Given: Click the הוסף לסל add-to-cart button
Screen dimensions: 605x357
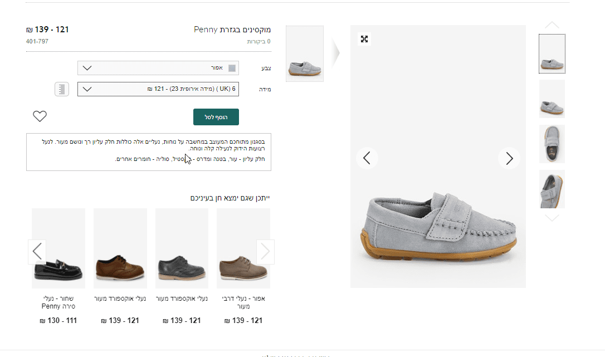Looking at the screenshot, I should point(216,117).
